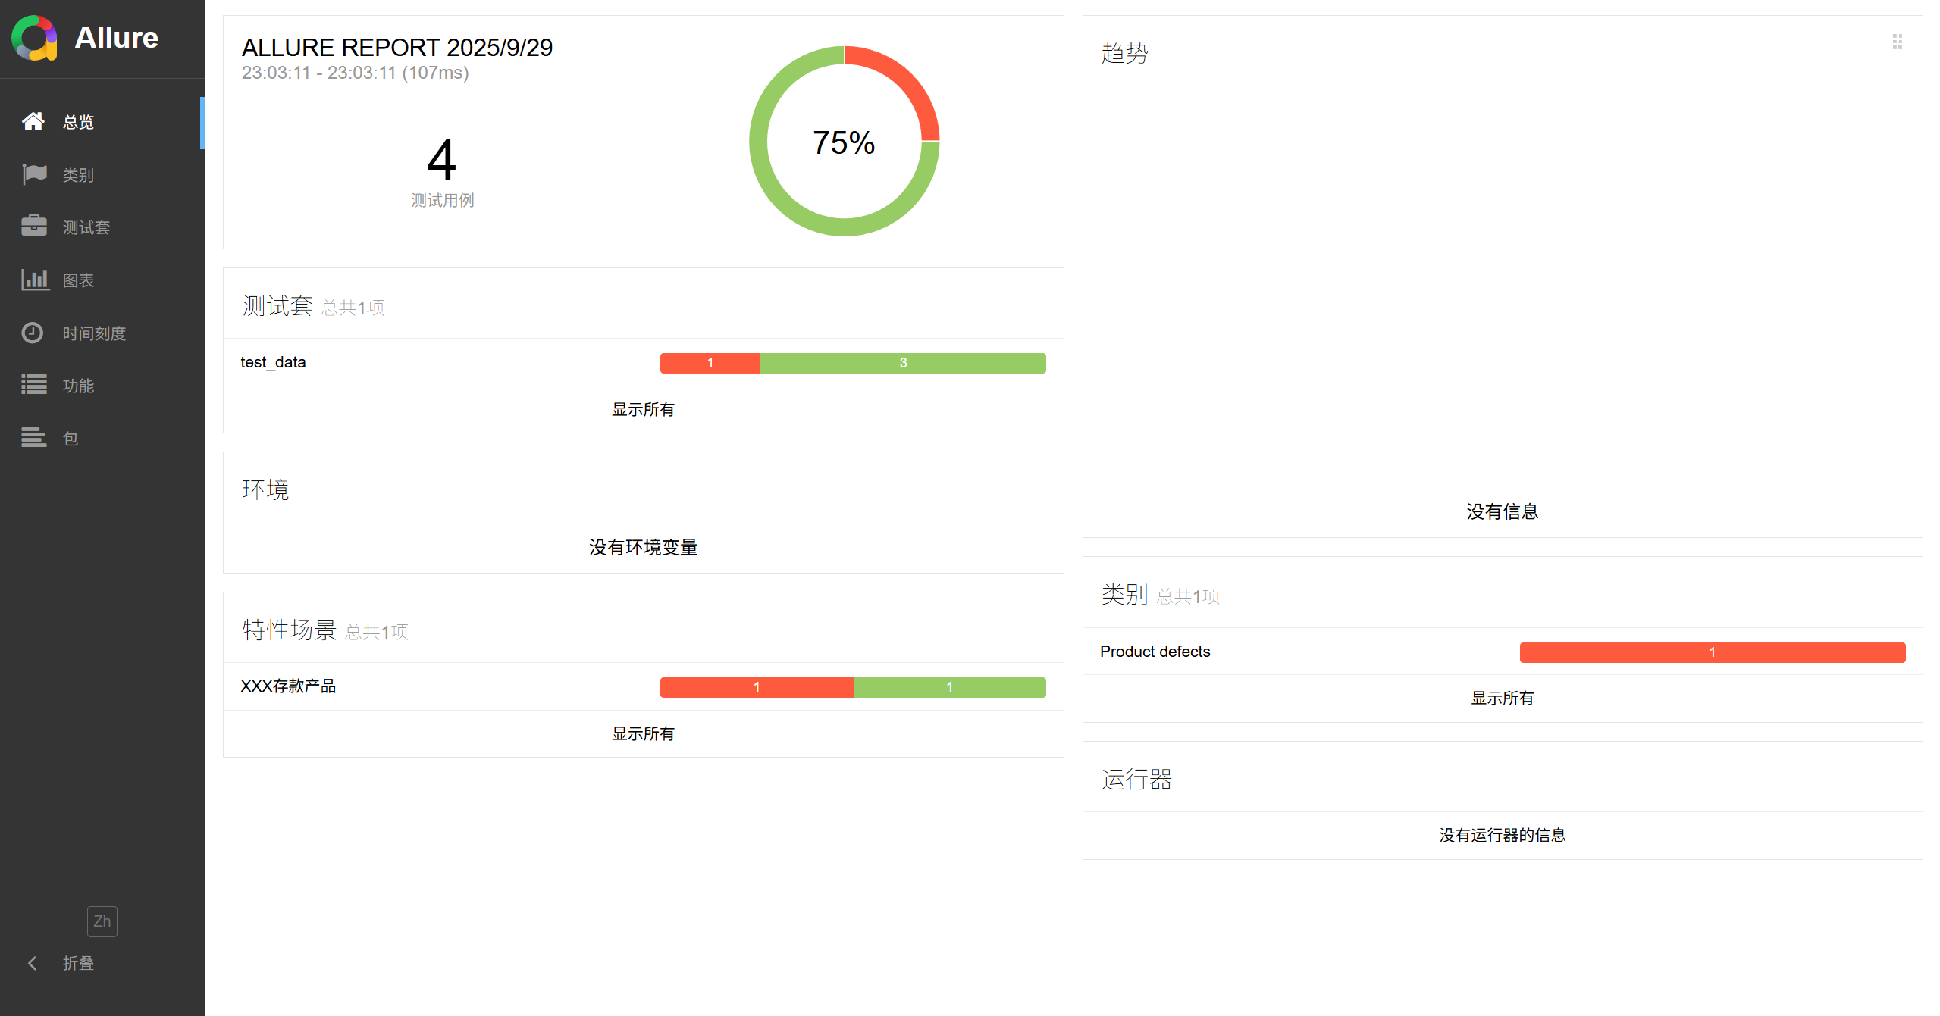Screen dimensions: 1940x1016
Task: Open the 图表 bar chart icon
Action: (33, 280)
